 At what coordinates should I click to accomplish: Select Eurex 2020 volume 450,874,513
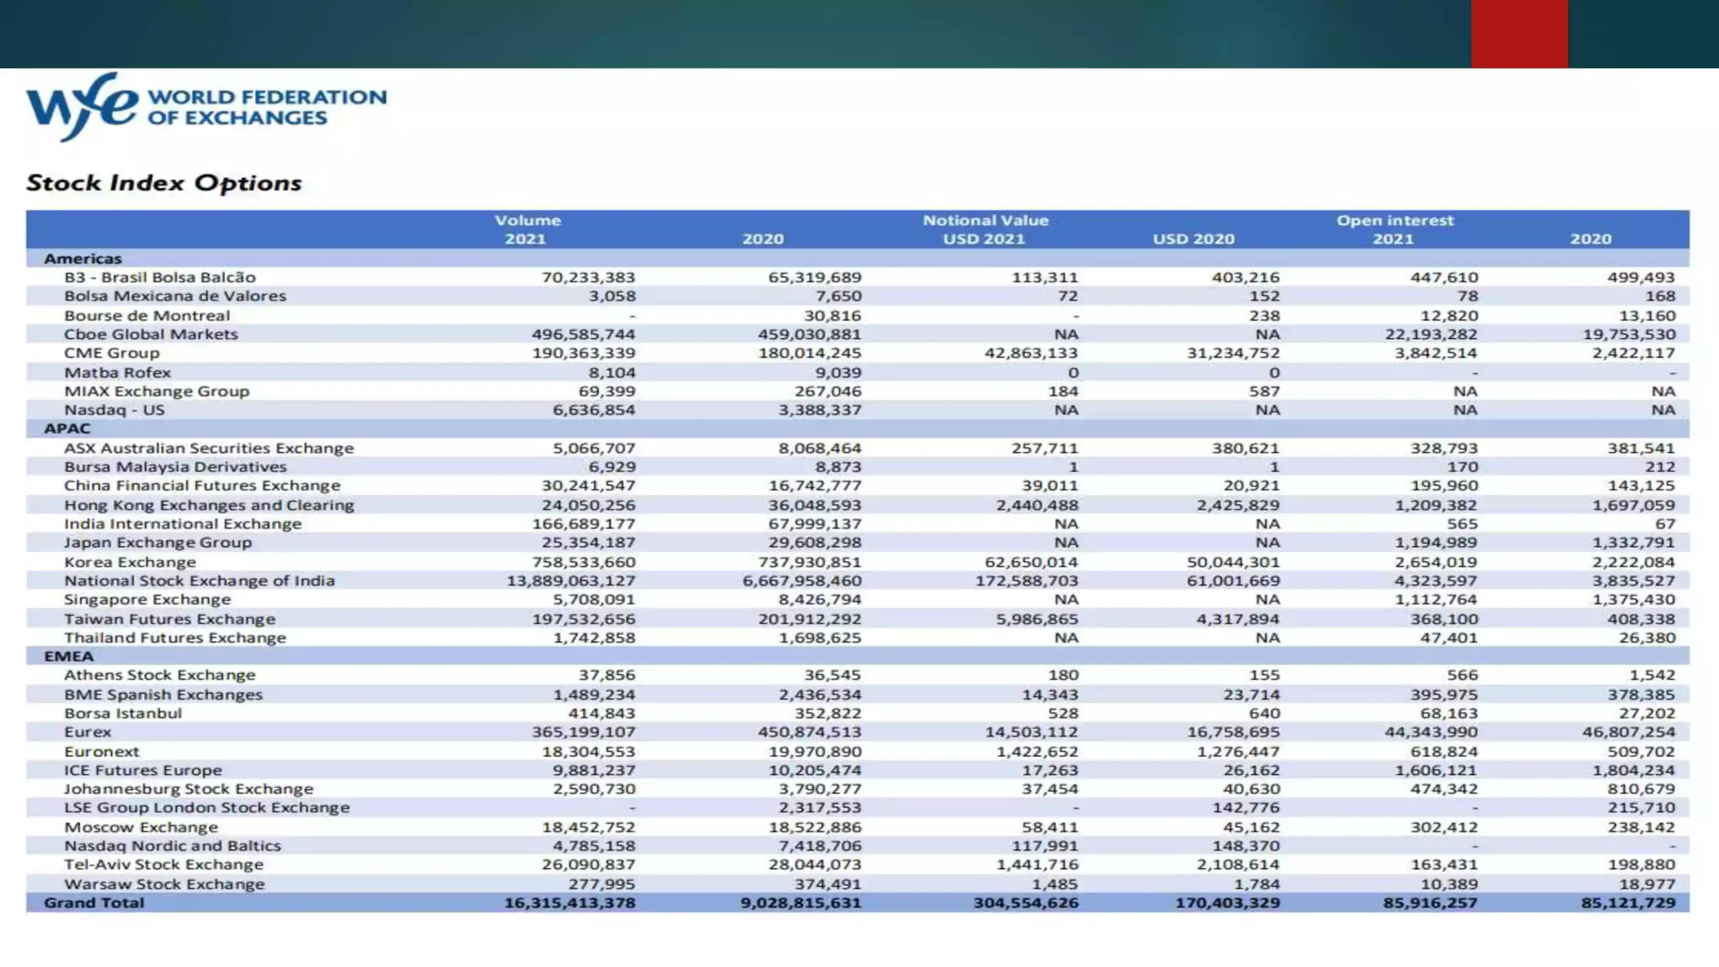tap(810, 733)
